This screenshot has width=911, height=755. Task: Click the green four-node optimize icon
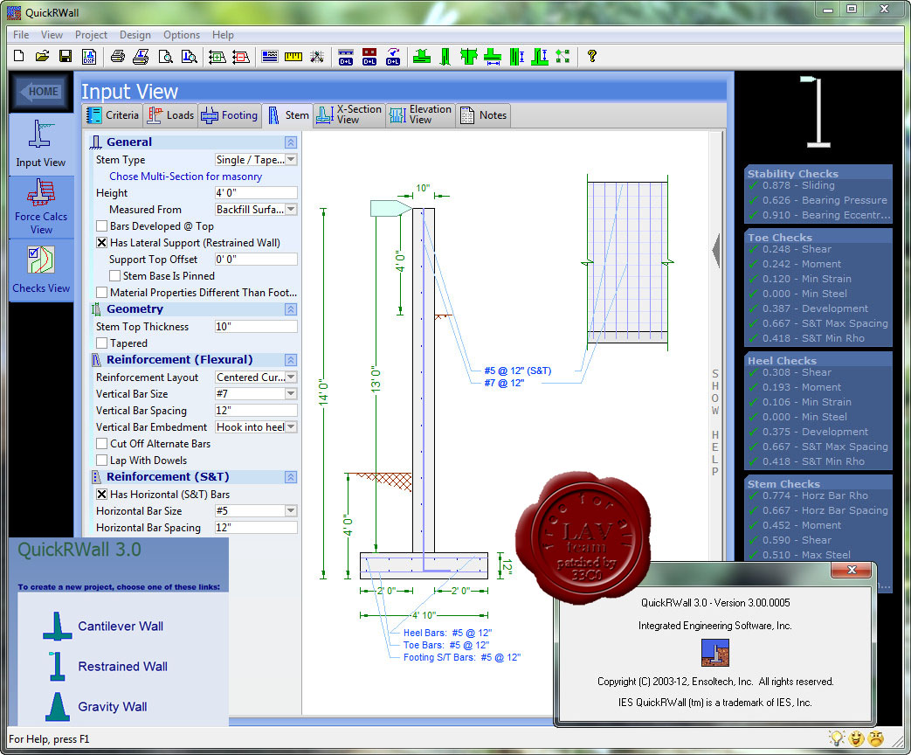tap(562, 57)
